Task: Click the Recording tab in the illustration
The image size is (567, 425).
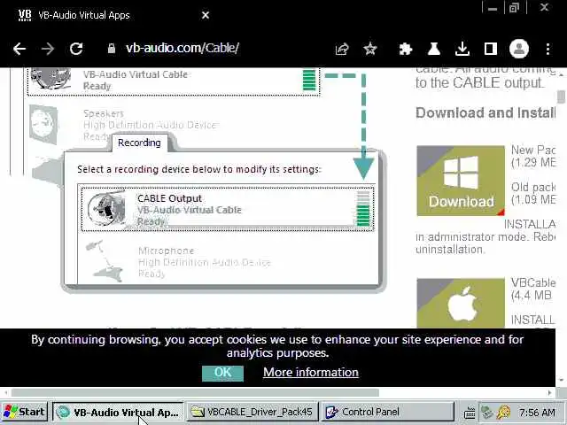Action: (x=139, y=143)
